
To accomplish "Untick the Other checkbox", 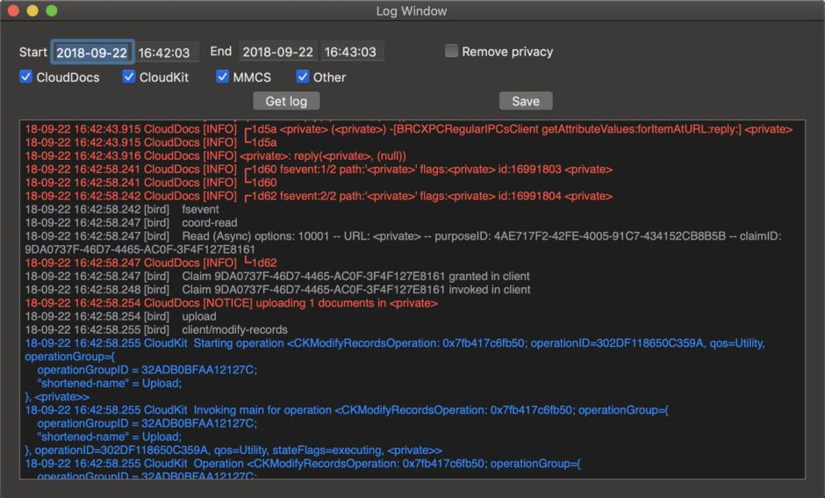I will click(x=303, y=77).
